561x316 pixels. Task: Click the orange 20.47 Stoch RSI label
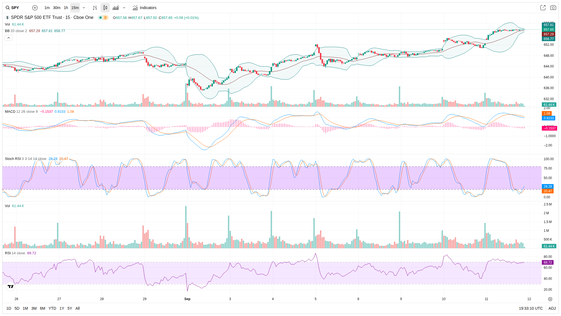548,191
